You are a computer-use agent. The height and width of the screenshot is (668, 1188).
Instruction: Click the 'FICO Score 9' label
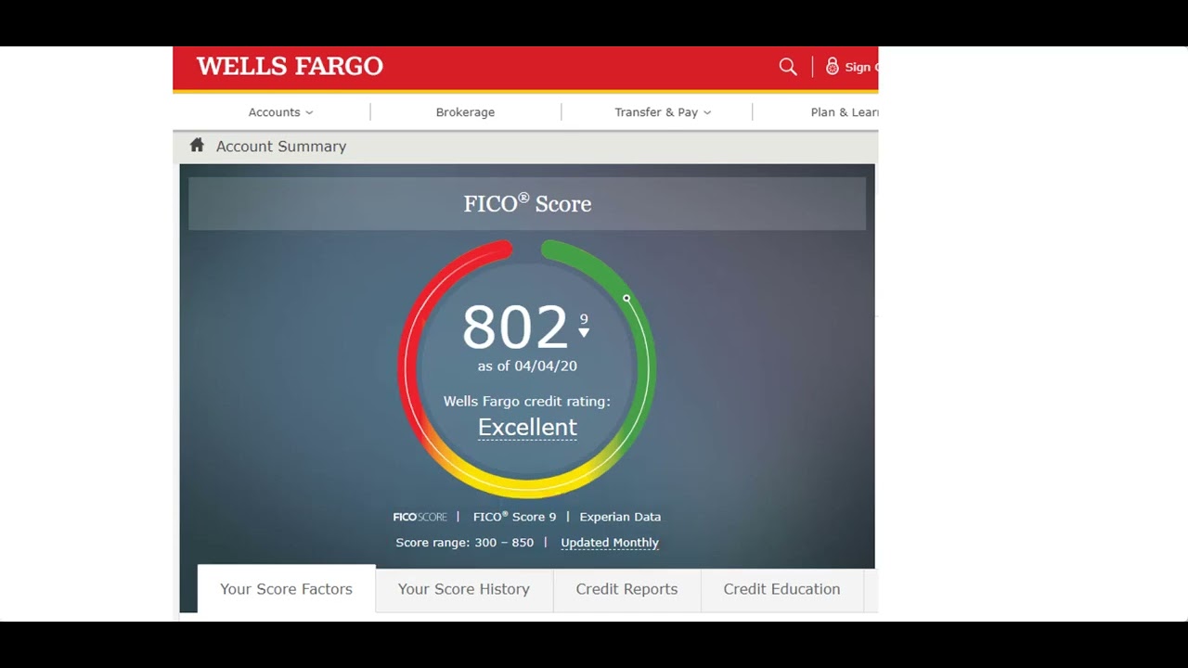tap(514, 517)
